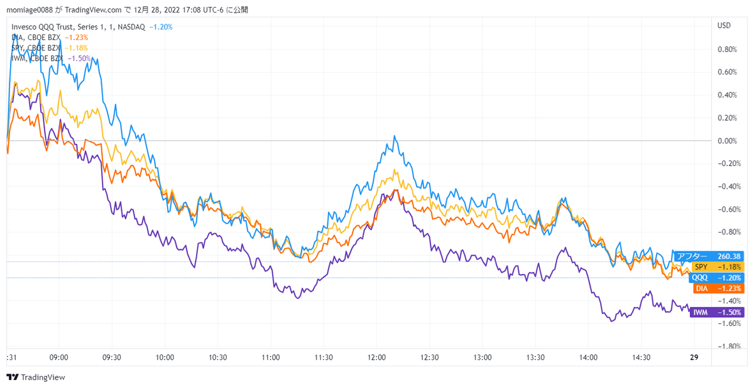Click the 13:30 time axis label

coord(535,357)
